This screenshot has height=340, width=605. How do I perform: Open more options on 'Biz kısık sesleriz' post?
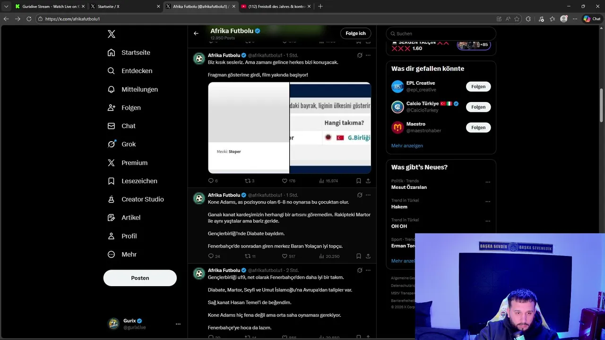pyautogui.click(x=368, y=55)
